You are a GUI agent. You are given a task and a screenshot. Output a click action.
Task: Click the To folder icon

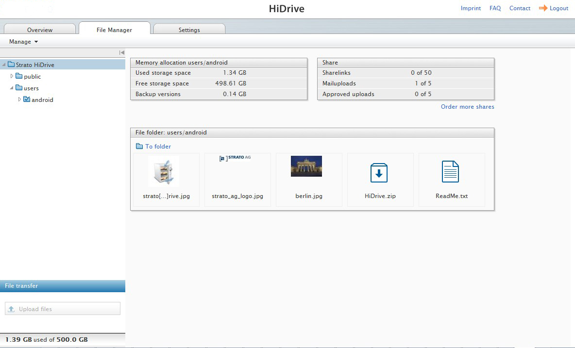point(139,146)
